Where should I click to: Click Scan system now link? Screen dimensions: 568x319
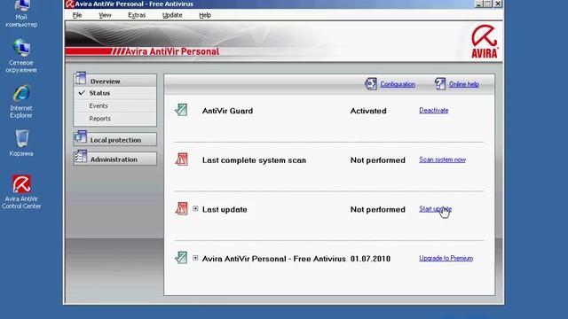pos(442,159)
